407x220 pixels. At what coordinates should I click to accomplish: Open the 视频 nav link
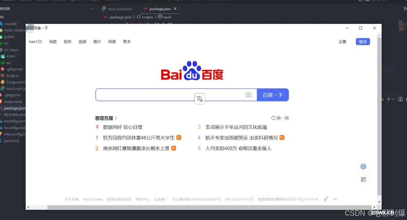[82, 42]
